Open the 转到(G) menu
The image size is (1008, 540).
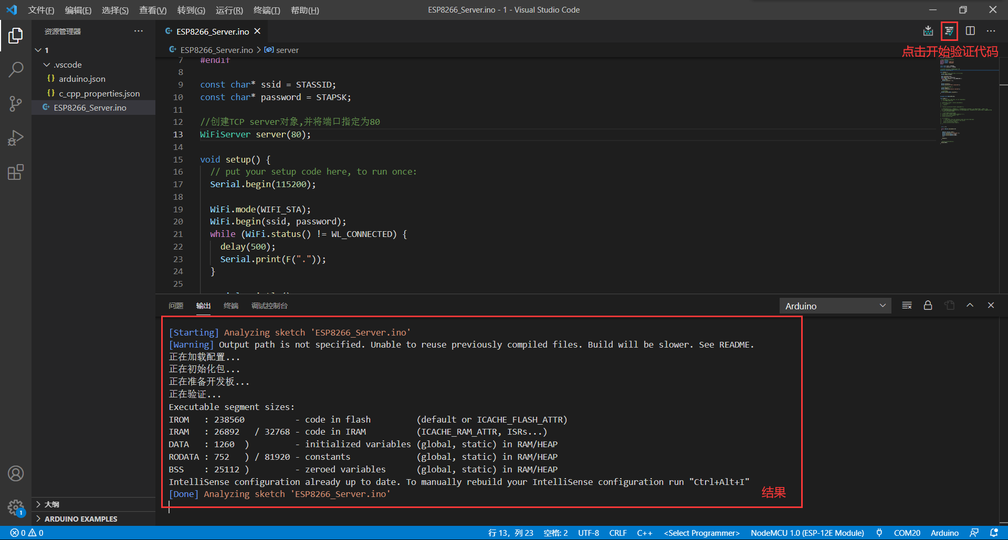tap(191, 10)
